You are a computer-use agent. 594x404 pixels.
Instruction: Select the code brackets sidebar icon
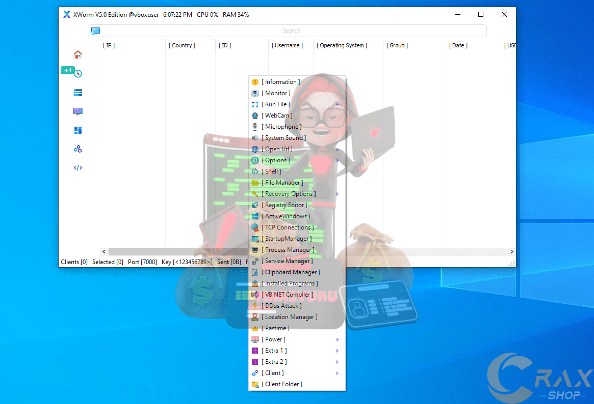coord(78,168)
